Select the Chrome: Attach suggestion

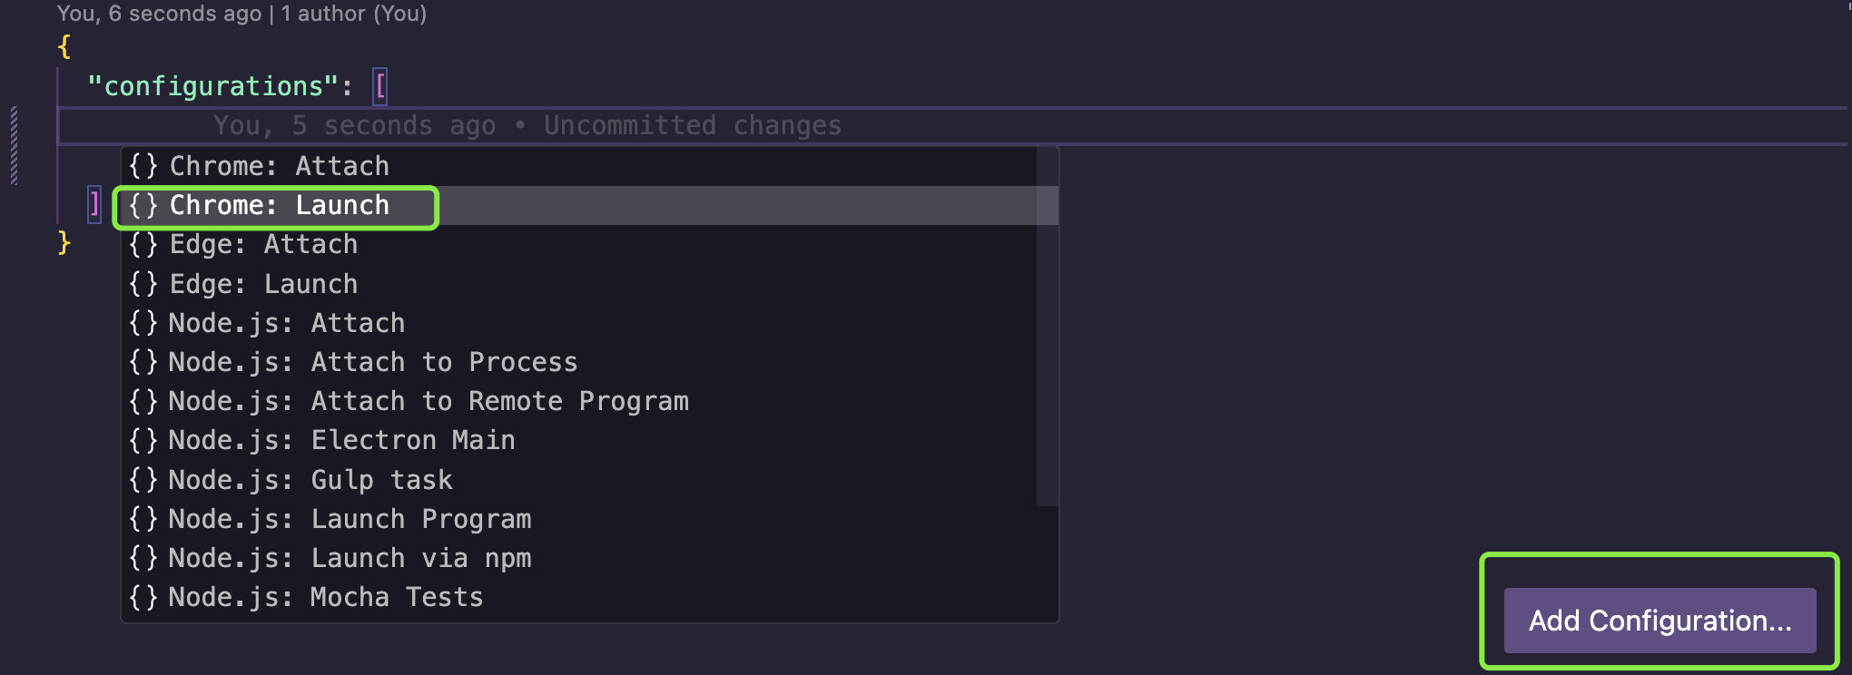point(279,166)
